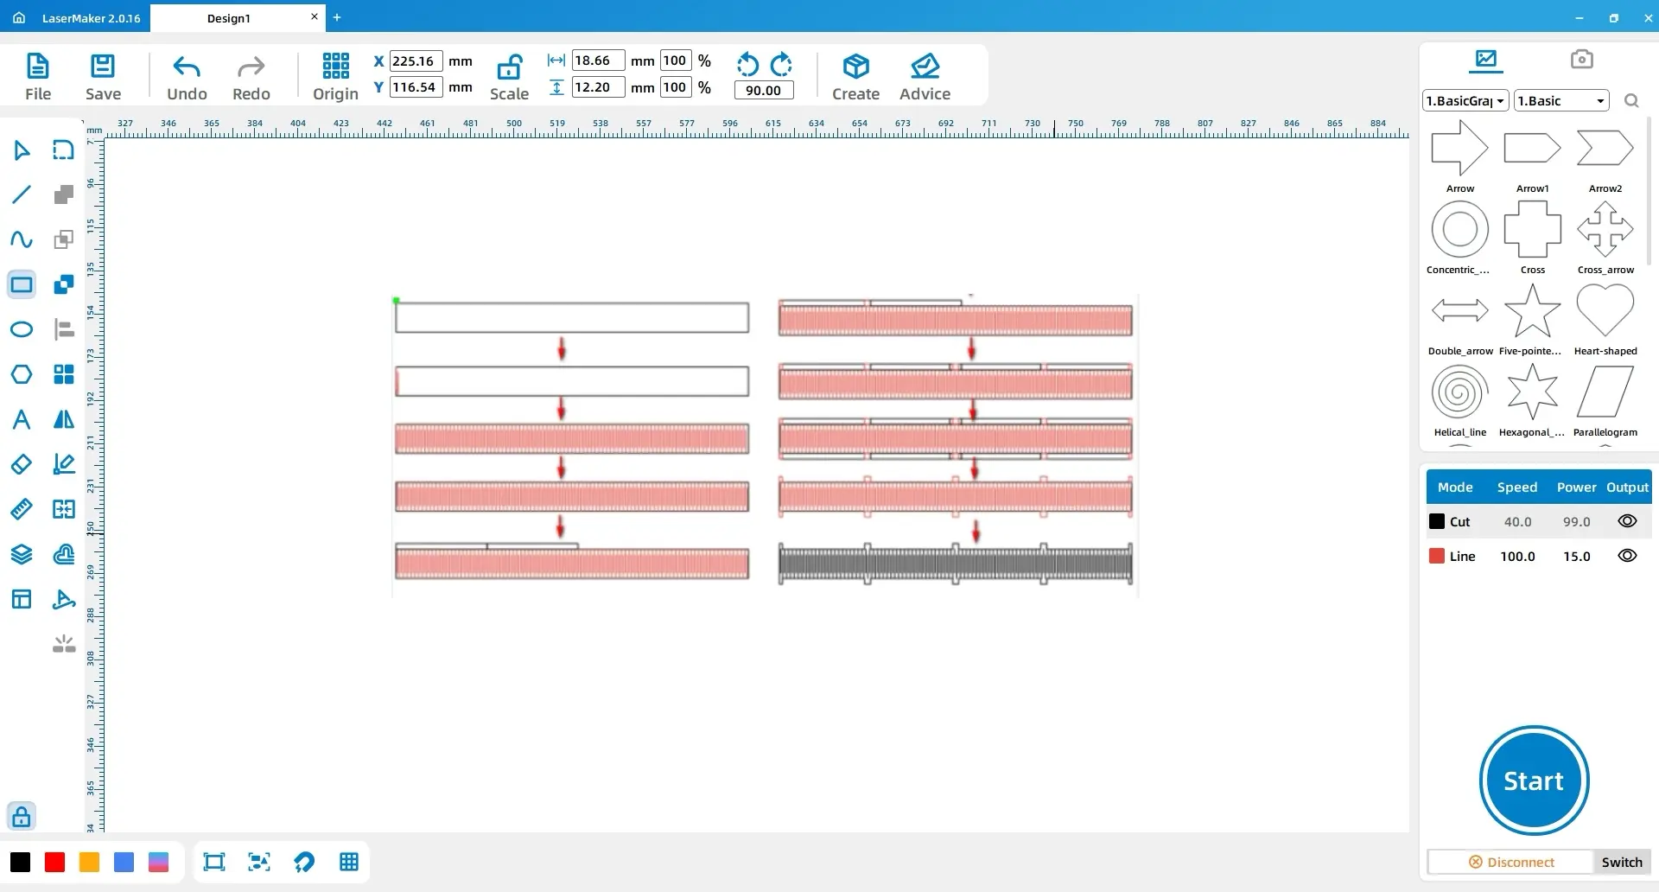This screenshot has height=892, width=1659.
Task: Pick the text tool
Action: tap(22, 420)
